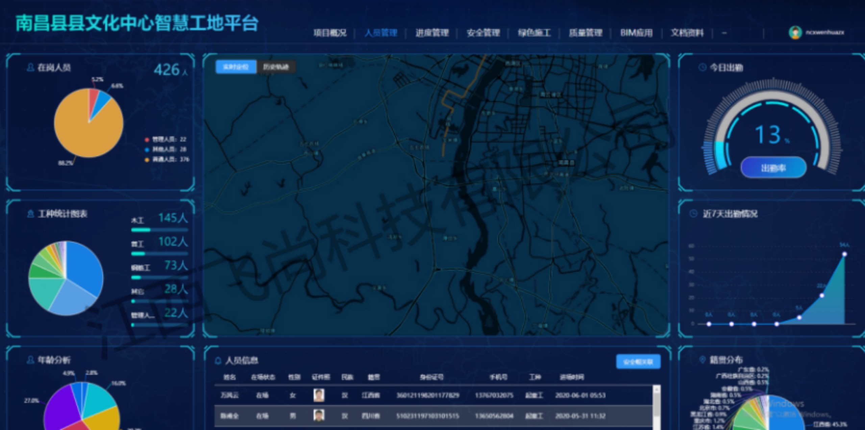This screenshot has width=865, height=430.
Task: Click the clock icon beside 今日出勤
Action: (x=702, y=68)
